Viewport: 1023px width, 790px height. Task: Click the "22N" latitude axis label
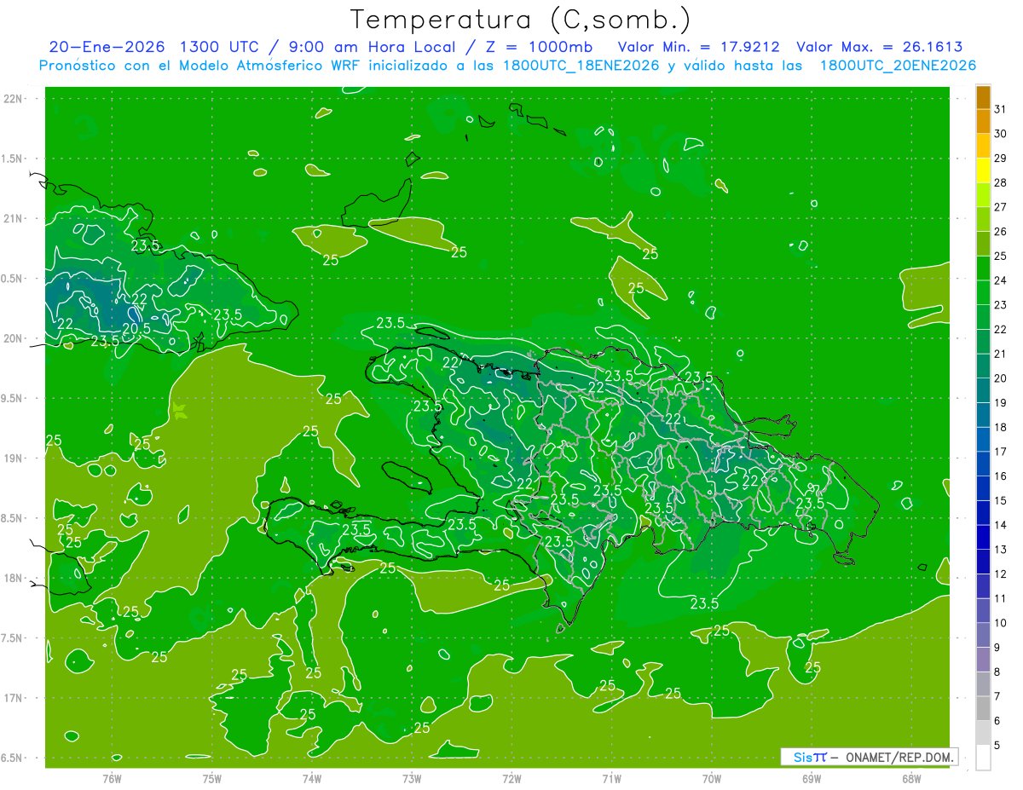tap(14, 99)
